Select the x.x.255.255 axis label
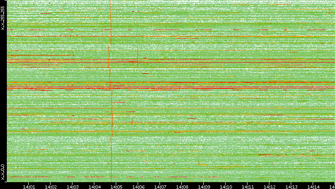Screen dimensions: 335x189 3,18
